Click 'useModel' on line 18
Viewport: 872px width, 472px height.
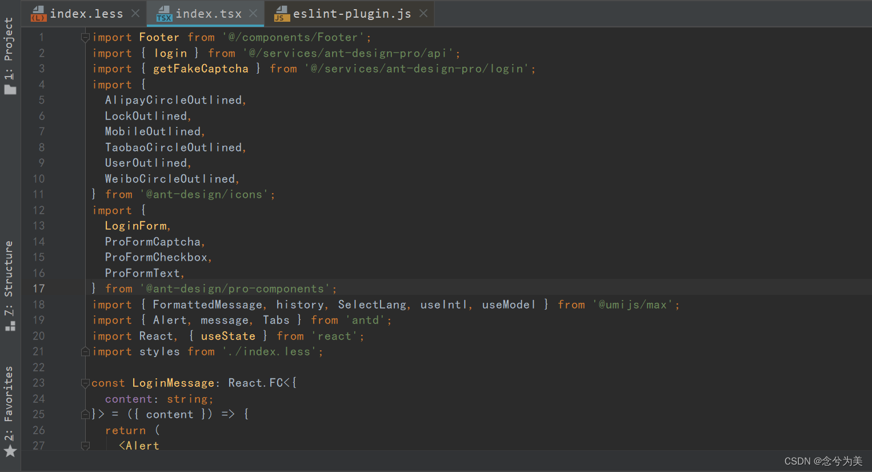[509, 305]
